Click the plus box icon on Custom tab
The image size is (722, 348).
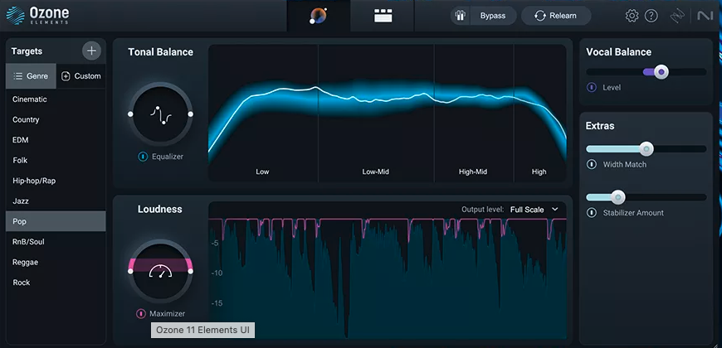tap(66, 76)
